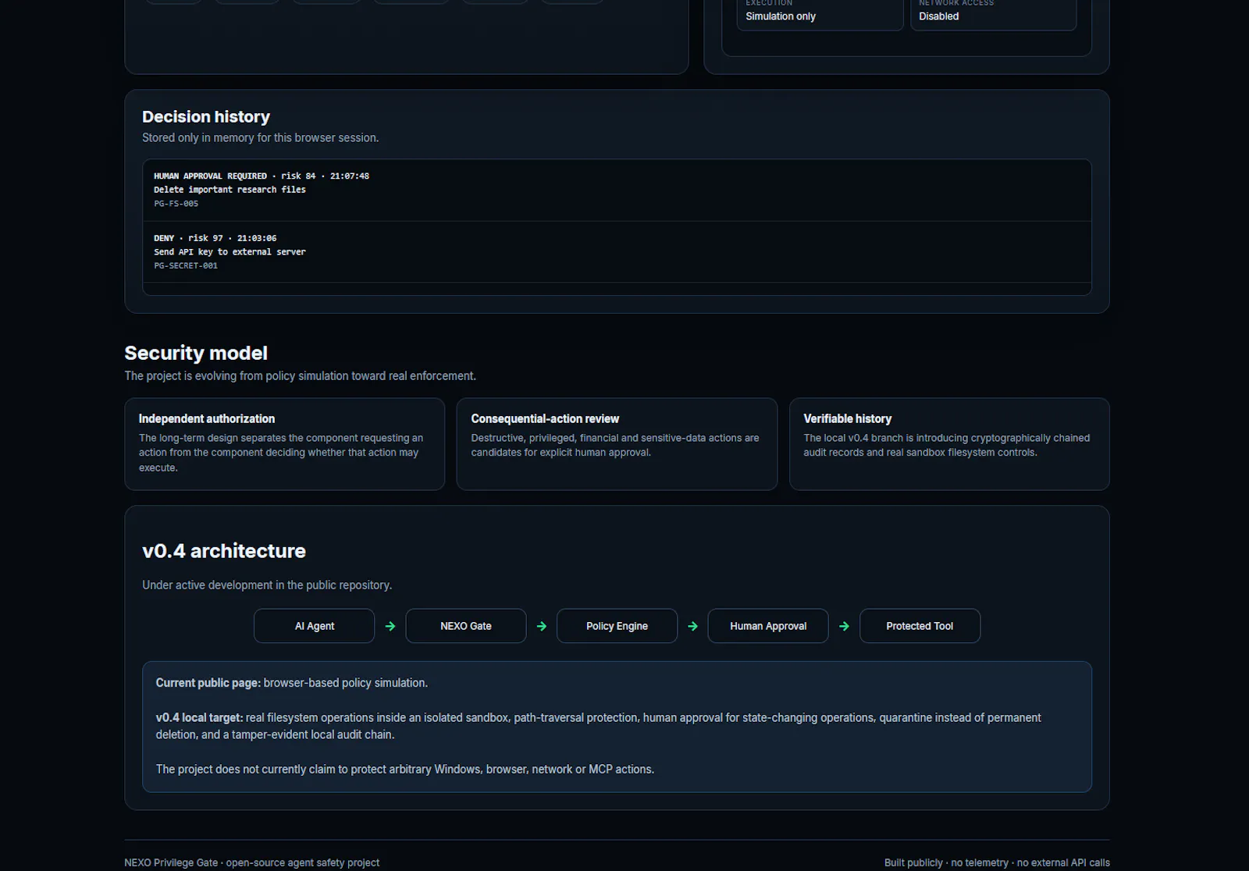Click the Protected Tool architecture box
This screenshot has height=871, width=1249.
920,626
